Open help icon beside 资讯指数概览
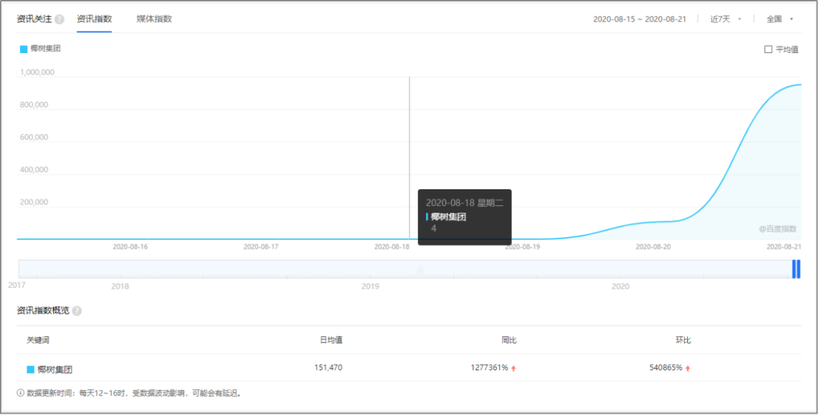 tap(77, 310)
